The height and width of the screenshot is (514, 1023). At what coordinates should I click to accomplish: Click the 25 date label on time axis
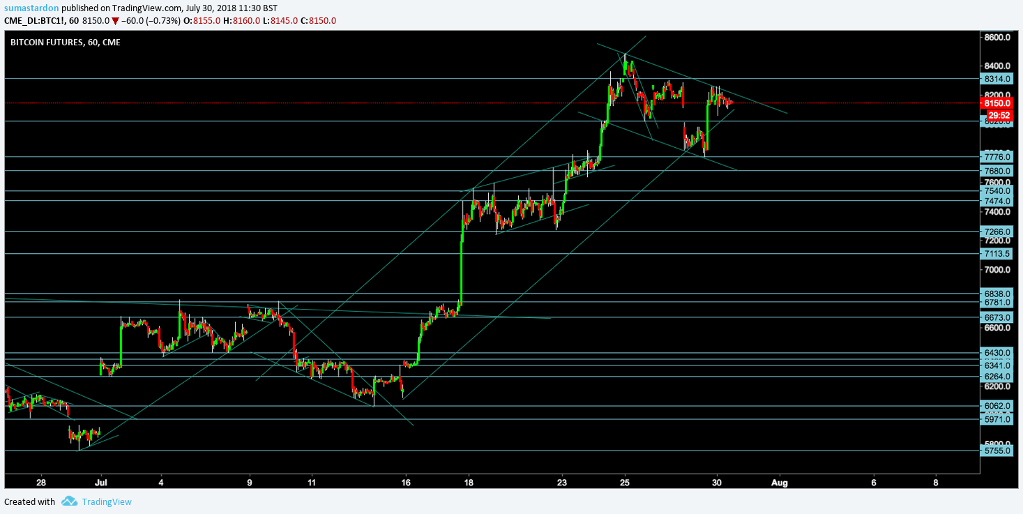point(625,482)
